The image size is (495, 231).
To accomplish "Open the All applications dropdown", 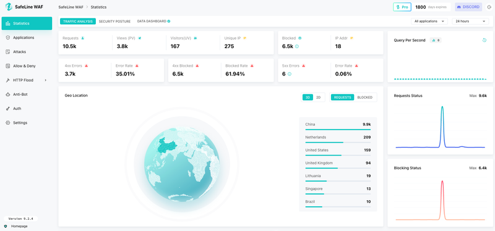I will [x=429, y=21].
